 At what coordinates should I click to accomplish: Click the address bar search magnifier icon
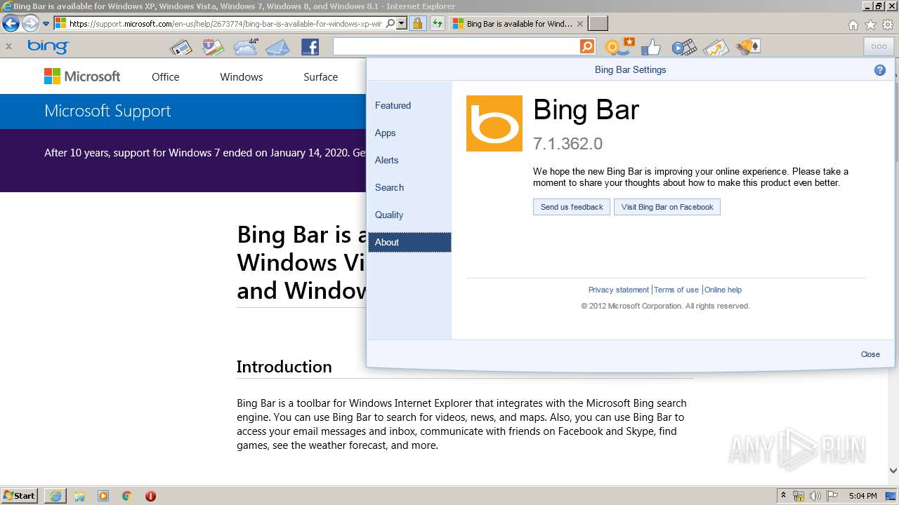pos(391,24)
